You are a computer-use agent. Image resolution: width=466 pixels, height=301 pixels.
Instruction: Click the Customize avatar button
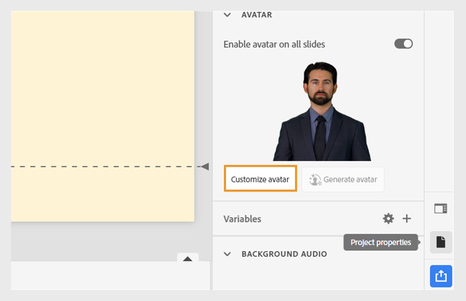(260, 179)
